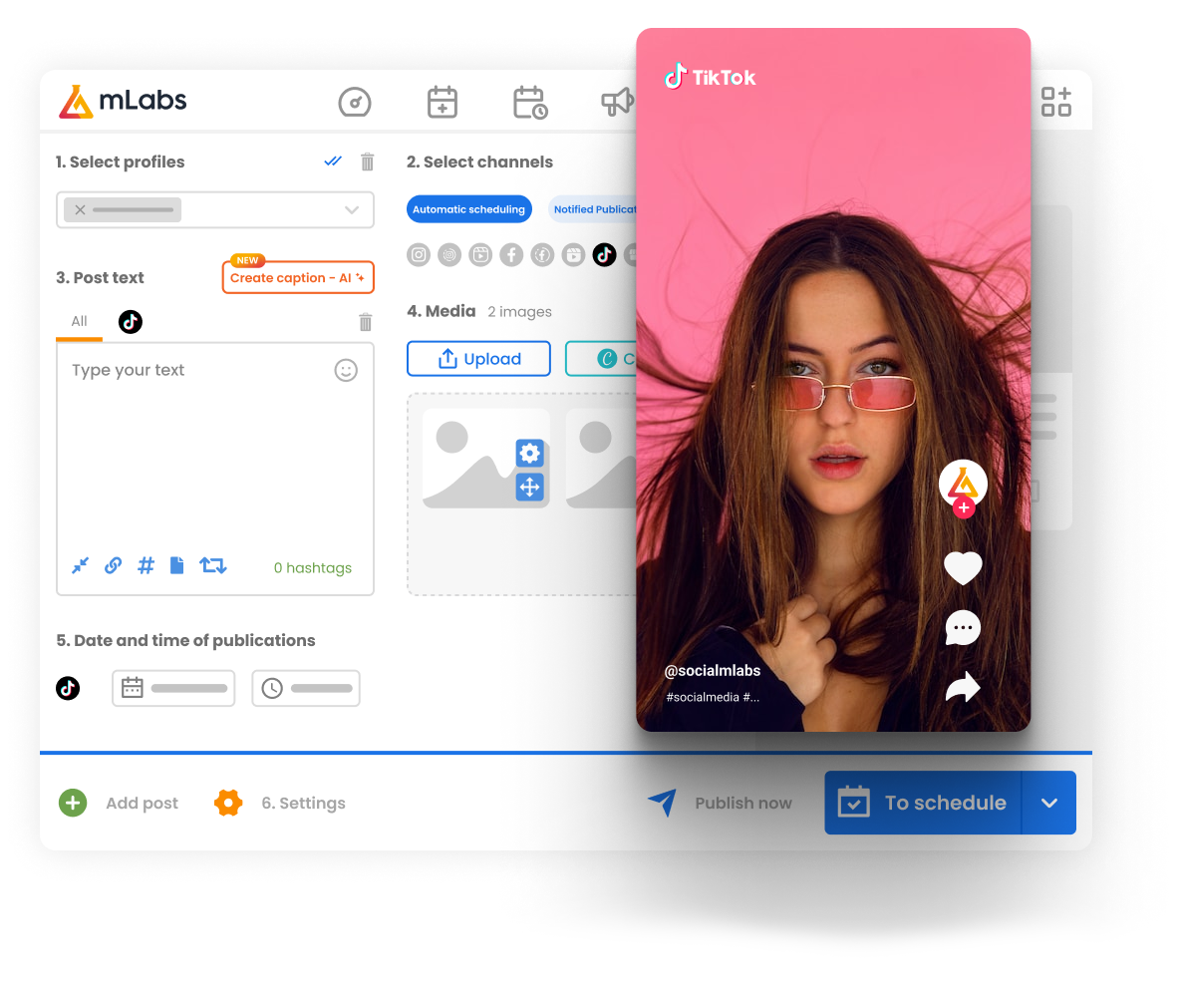Toggle the TikTok channel icon in channels row
Viewport: 1184px width, 997px height.
pos(604,255)
